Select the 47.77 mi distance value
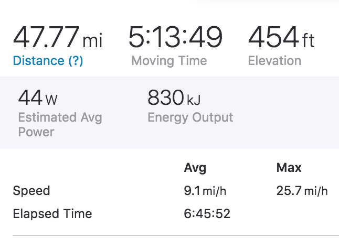 58,37
